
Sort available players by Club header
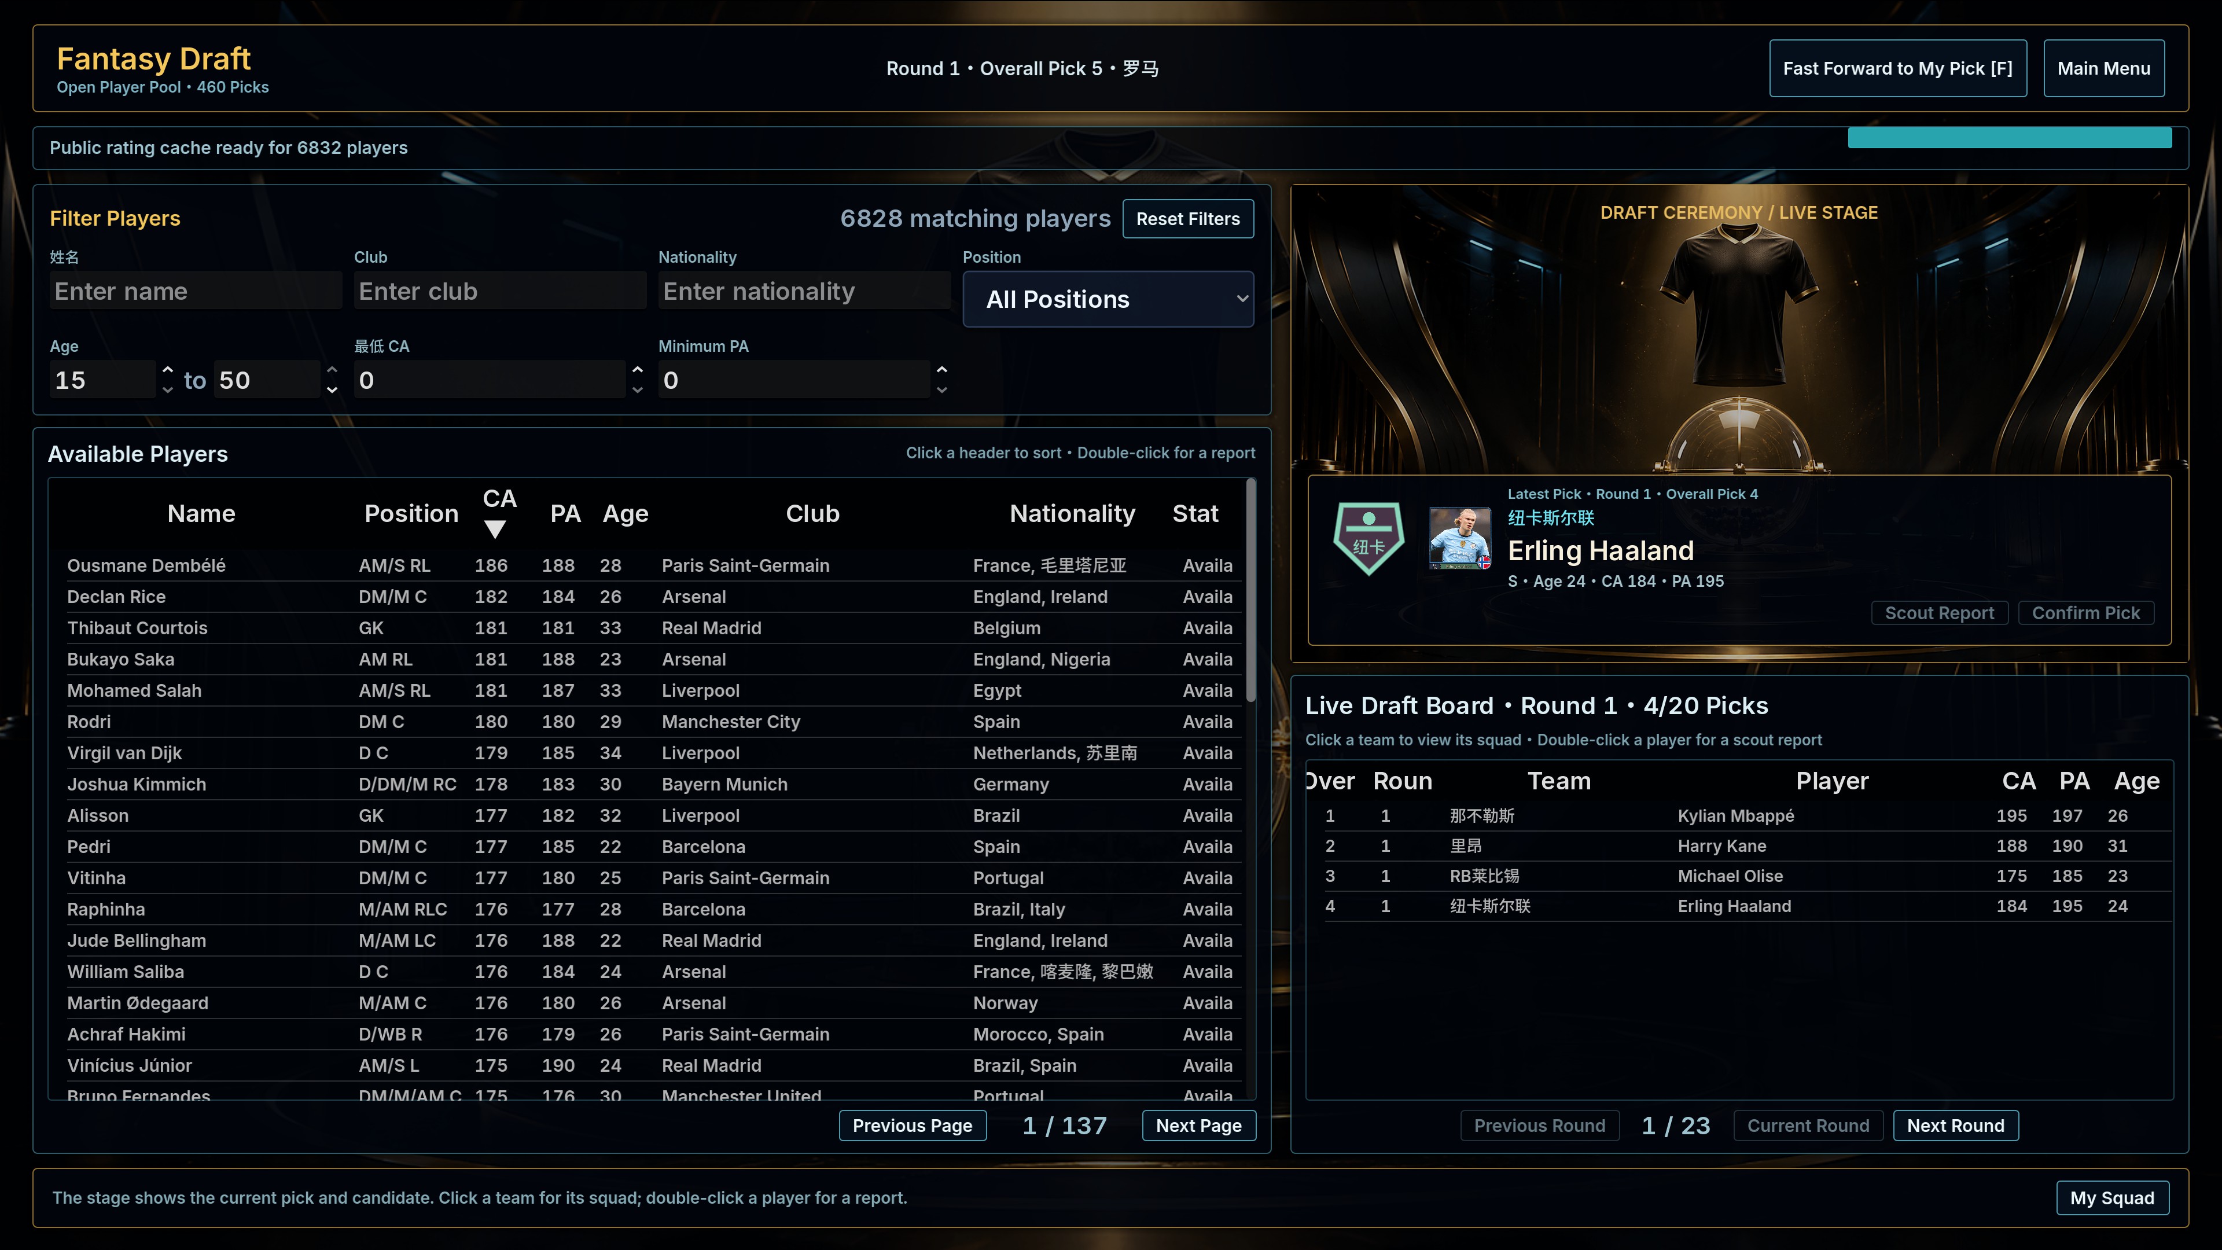(812, 514)
